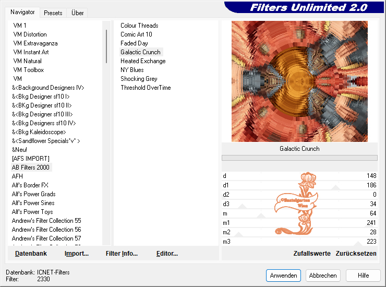Click the filter preview image
386x287 pixels.
[x=299, y=81]
